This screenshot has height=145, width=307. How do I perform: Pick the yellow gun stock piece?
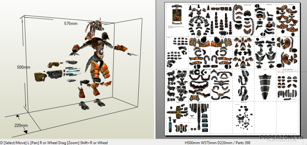click(40, 77)
